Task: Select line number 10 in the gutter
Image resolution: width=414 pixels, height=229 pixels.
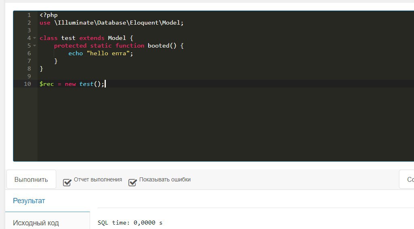Action: (27, 84)
